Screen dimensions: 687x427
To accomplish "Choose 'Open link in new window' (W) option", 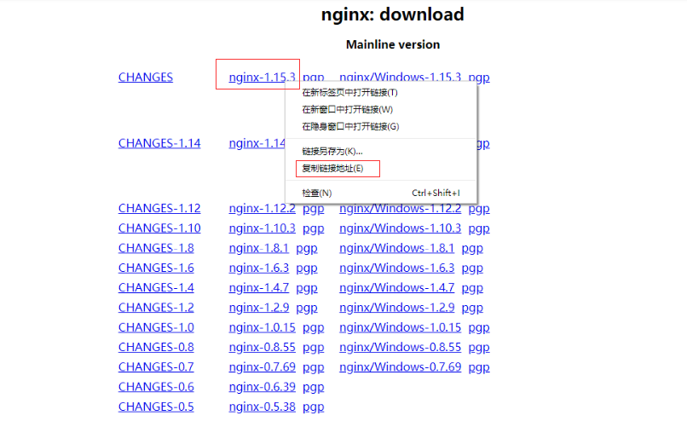I will [x=348, y=109].
